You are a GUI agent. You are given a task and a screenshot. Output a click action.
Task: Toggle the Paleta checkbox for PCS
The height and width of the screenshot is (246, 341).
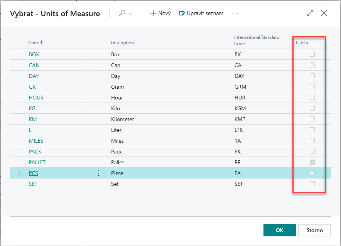pyautogui.click(x=312, y=173)
